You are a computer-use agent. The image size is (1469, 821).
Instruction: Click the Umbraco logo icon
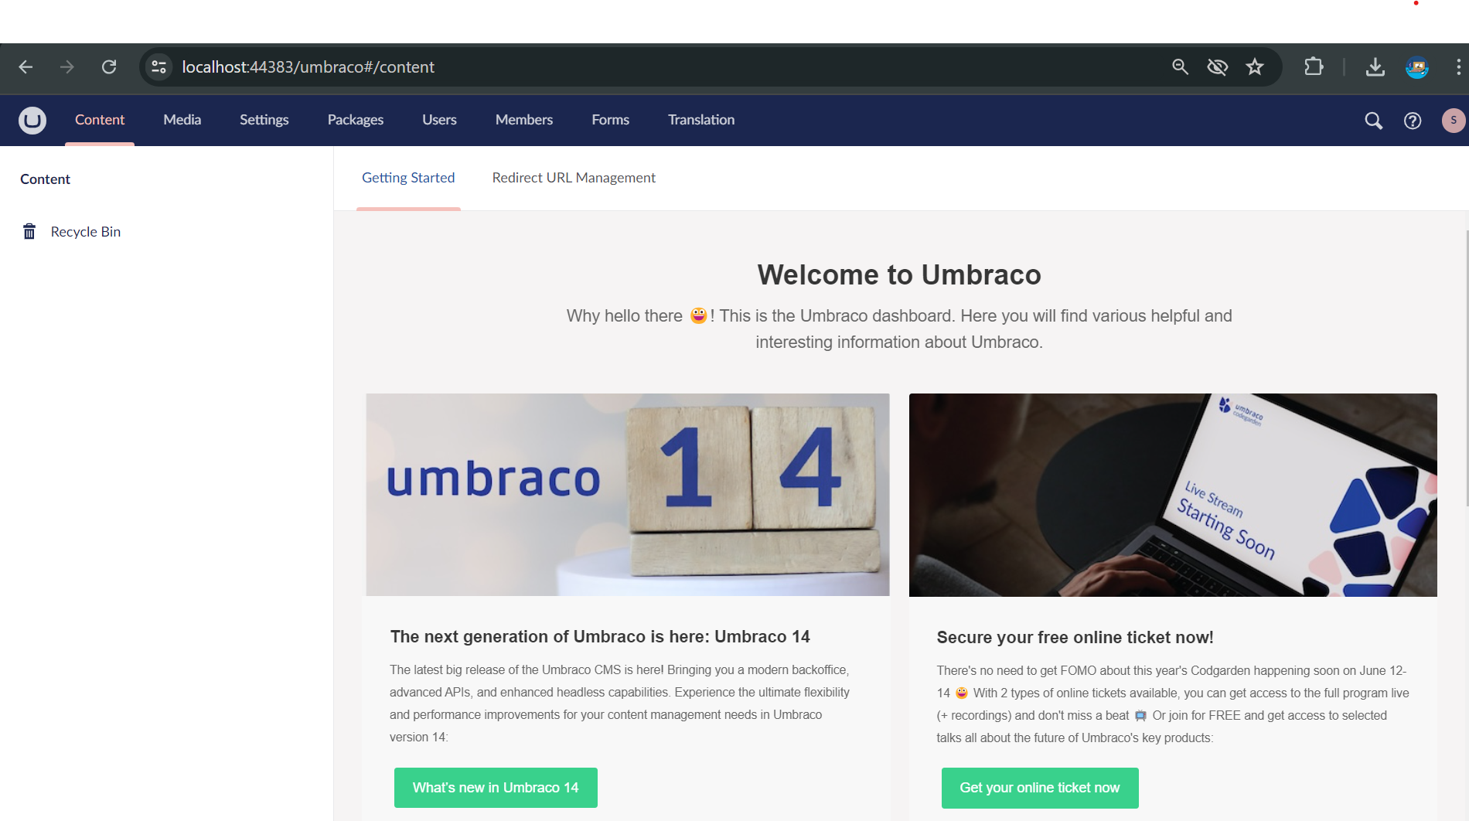(x=32, y=121)
